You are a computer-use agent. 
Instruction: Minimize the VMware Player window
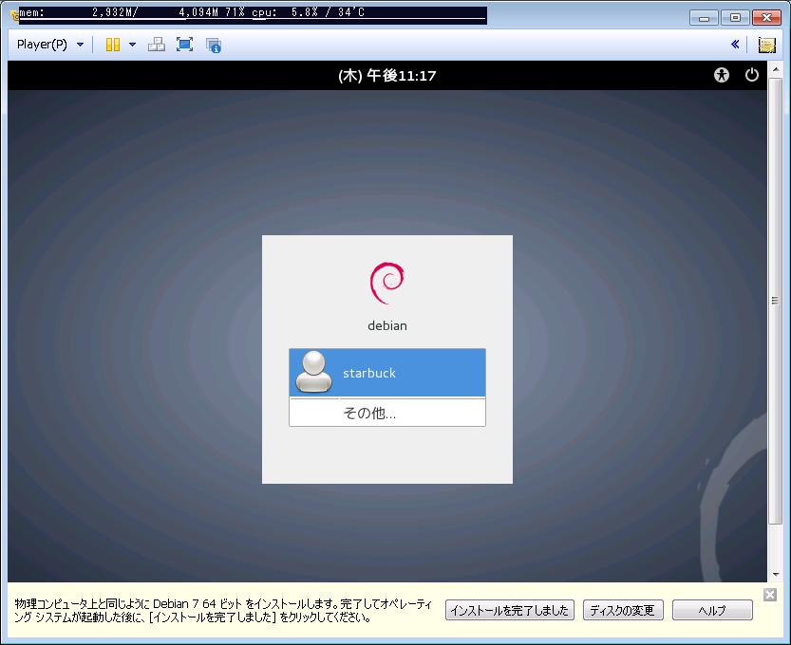click(704, 18)
